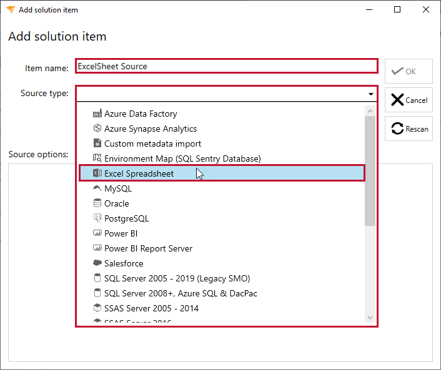Click the source type list scrollbar thumb
The height and width of the screenshot is (370, 441).
pos(370,171)
